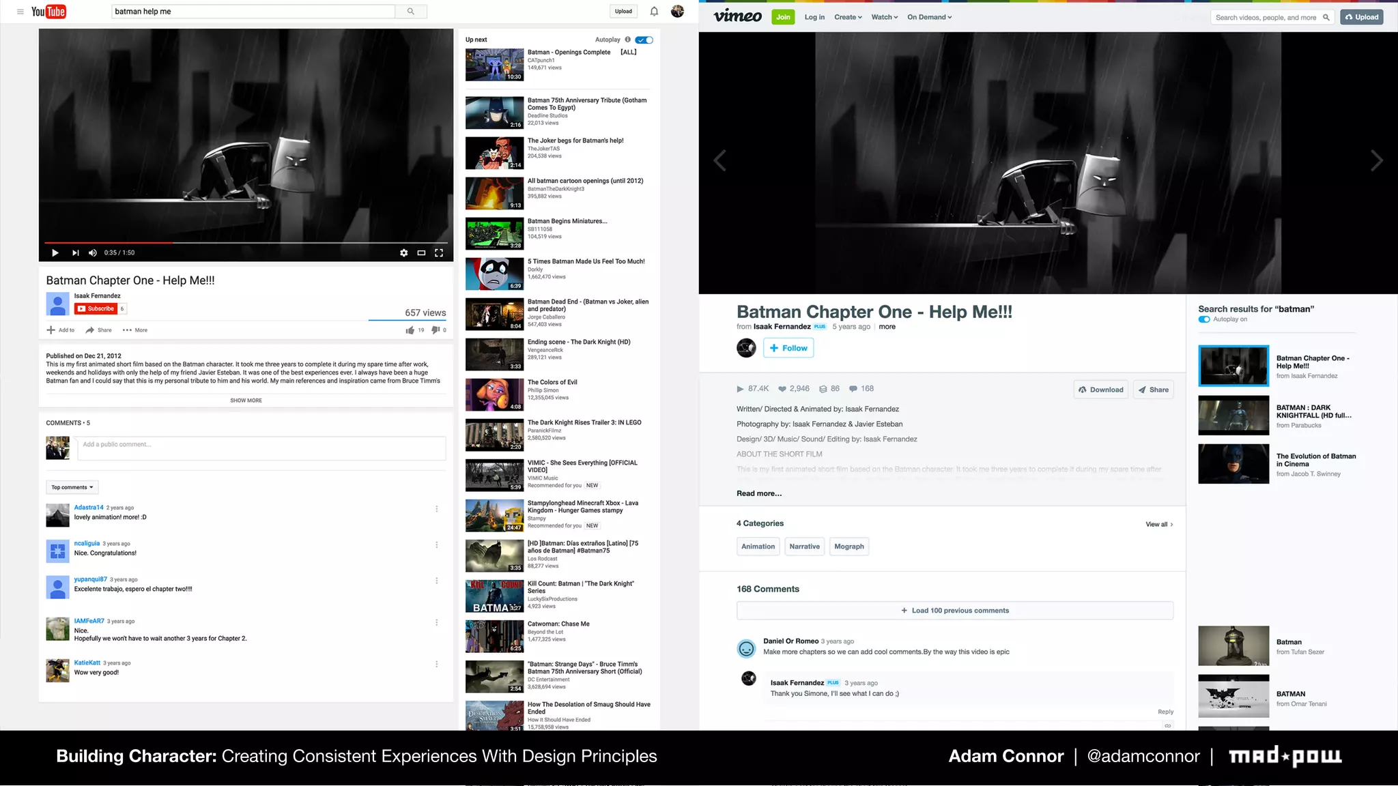Skip to next video in YouTube player

(x=75, y=253)
